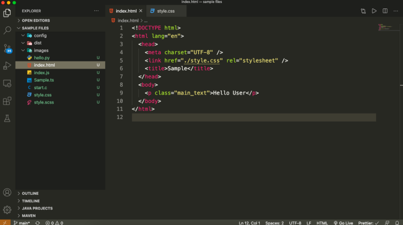Viewport: 403px width, 225px height.
Task: Change file encoding UTF-8
Action: tap(295, 223)
